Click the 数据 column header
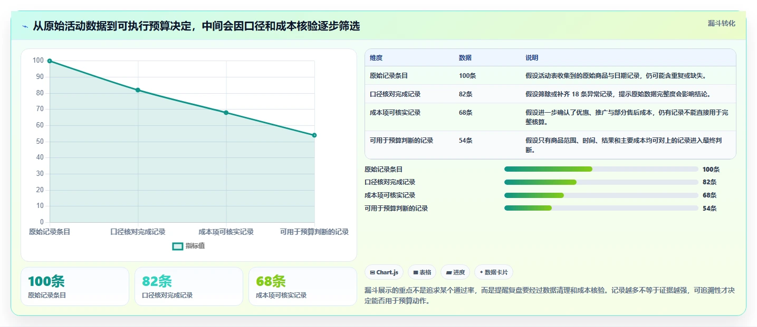Image resolution: width=757 pixels, height=327 pixels. point(465,57)
